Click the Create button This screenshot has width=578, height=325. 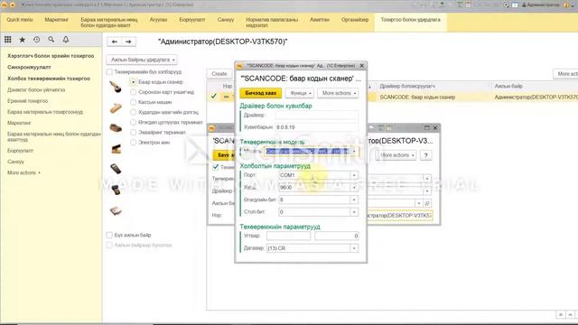click(x=219, y=74)
